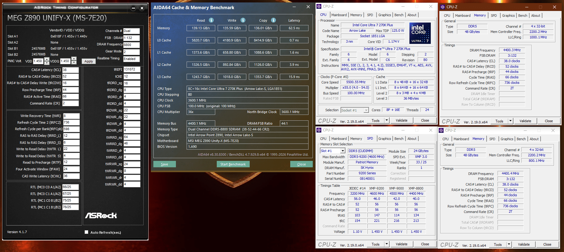Click the VDDQ voltage field showing 1.450
This screenshot has height=252, width=564.
tap(66, 61)
